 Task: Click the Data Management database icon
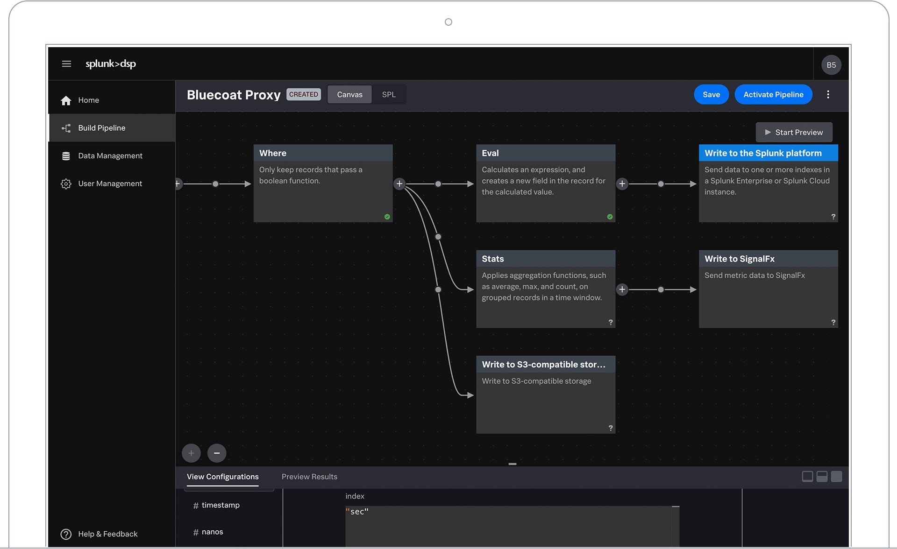66,156
